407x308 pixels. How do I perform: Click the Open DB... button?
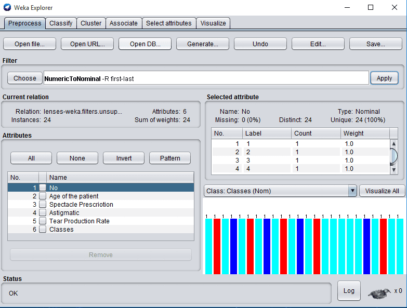145,44
